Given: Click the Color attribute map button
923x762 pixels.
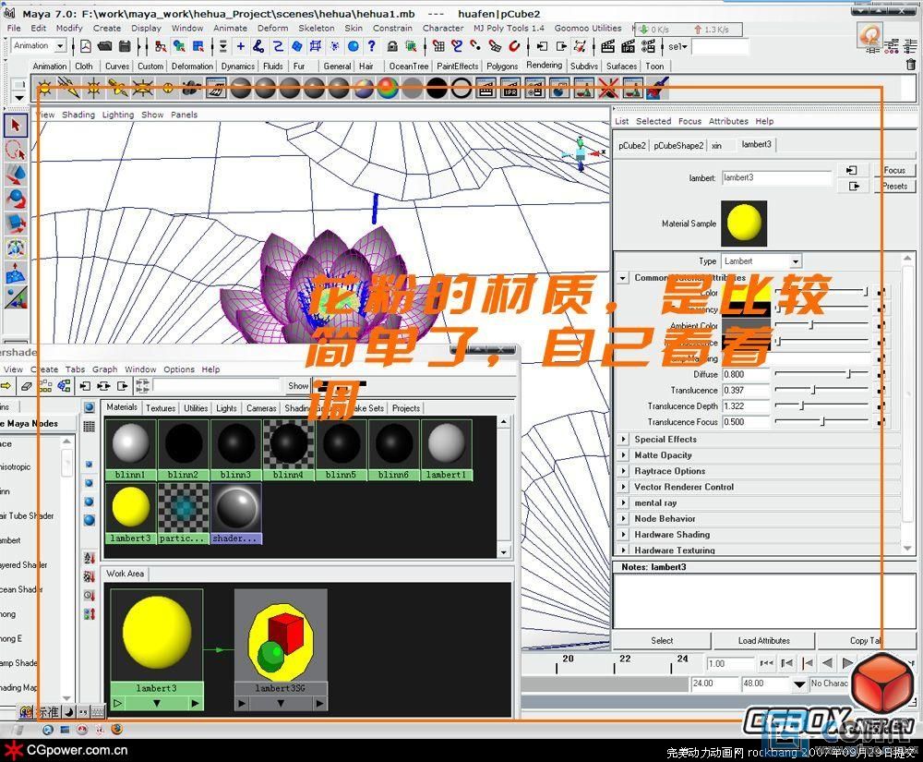Looking at the screenshot, I should [881, 293].
